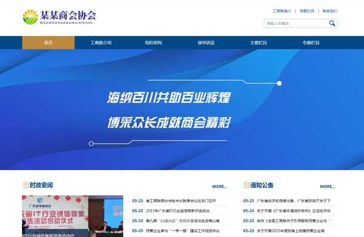Select 主要栏目 in the navigation bar

pyautogui.click(x=258, y=43)
